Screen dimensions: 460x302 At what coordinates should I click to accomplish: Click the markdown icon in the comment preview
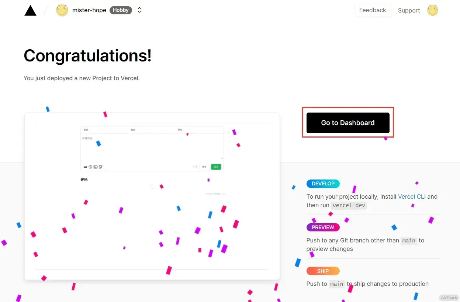click(x=86, y=167)
